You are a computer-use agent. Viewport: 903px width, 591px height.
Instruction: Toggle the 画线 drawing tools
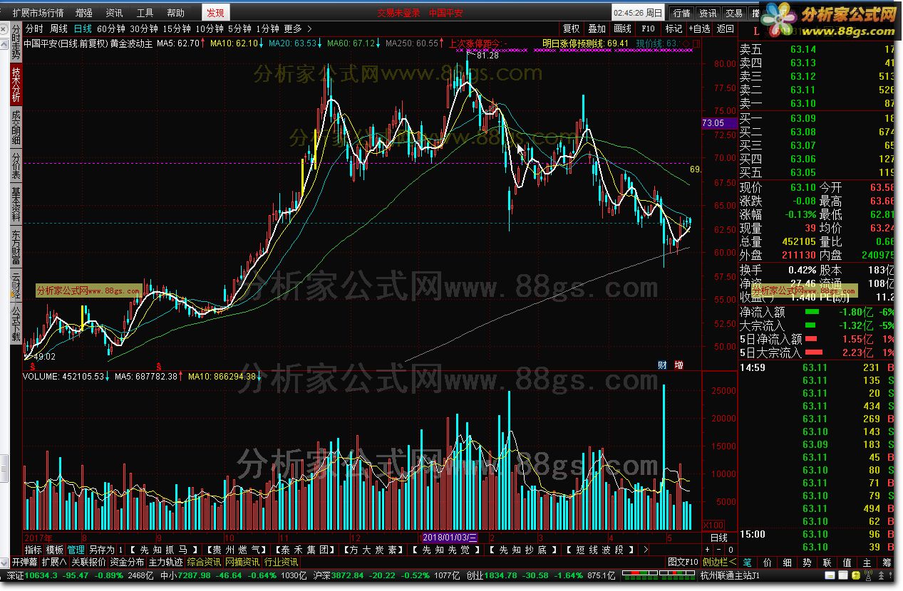click(622, 29)
